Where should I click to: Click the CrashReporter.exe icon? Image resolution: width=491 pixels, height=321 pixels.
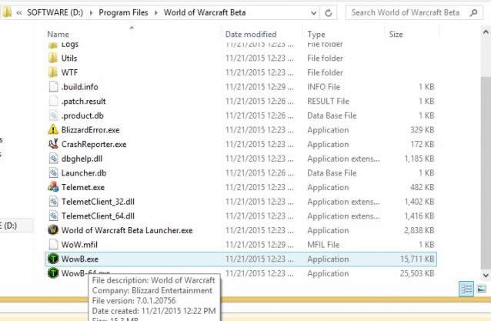52,144
